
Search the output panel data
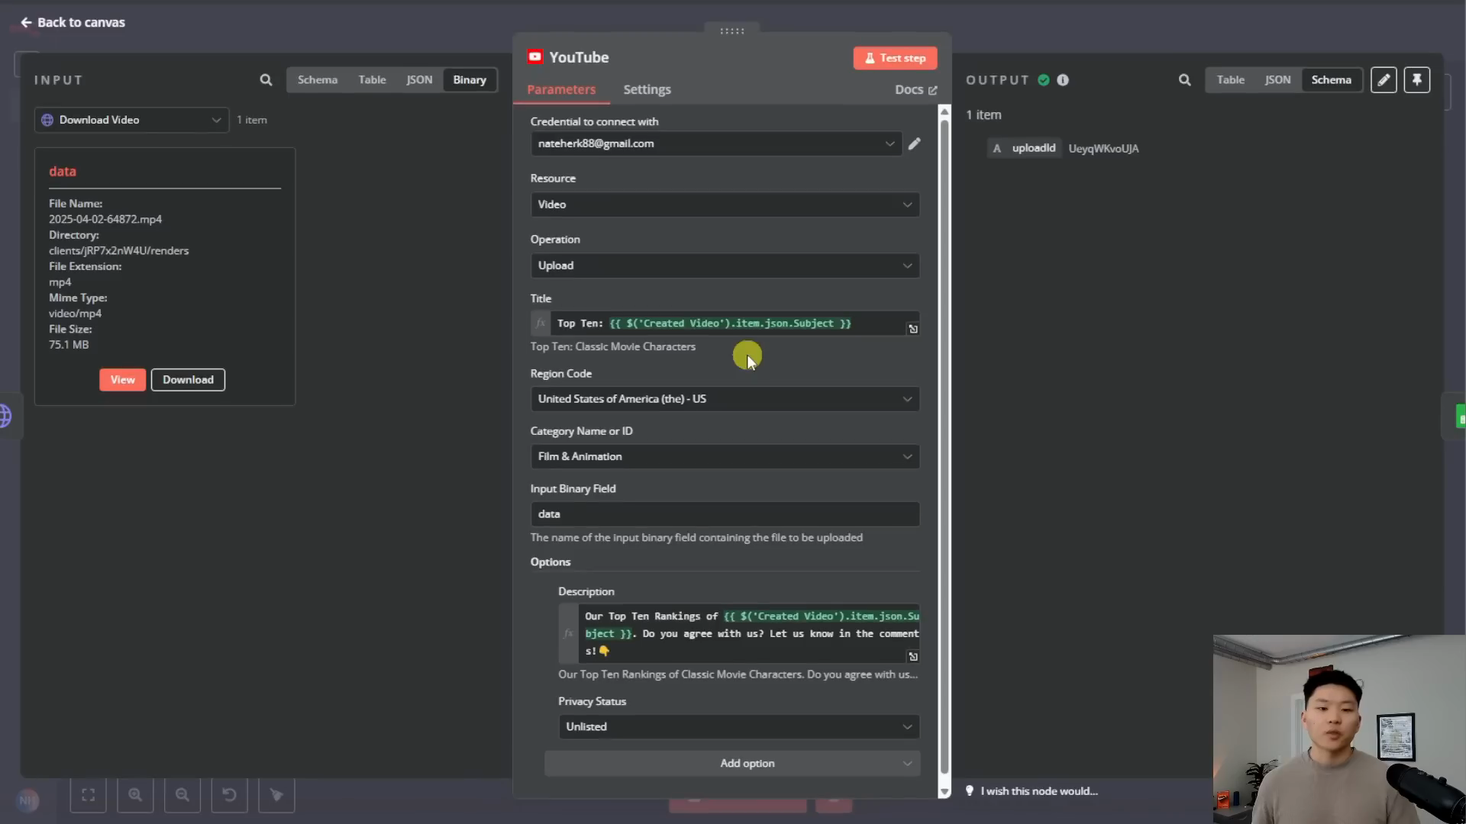pyautogui.click(x=1184, y=79)
